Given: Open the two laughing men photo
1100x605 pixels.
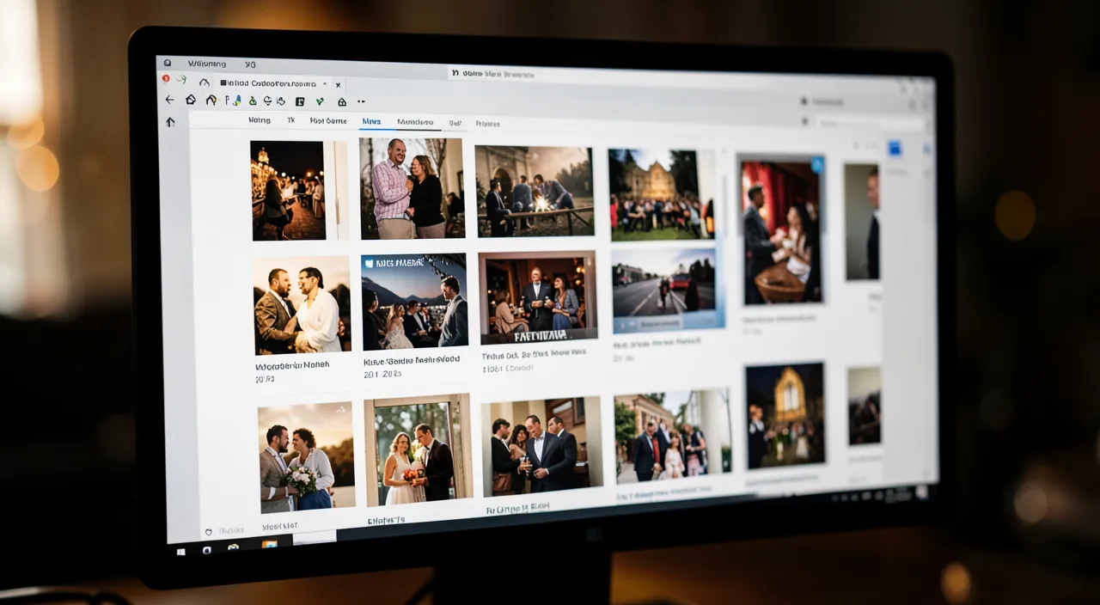Looking at the screenshot, I should point(302,305).
